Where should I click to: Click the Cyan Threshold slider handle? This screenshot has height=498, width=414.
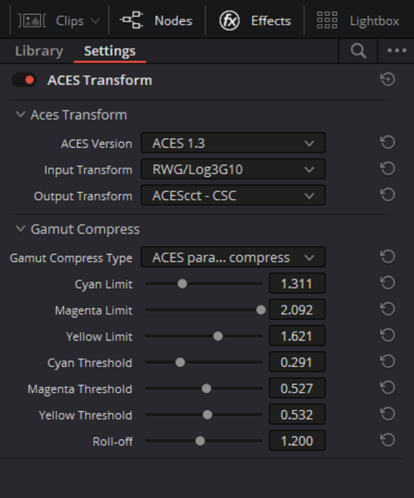pyautogui.click(x=180, y=362)
